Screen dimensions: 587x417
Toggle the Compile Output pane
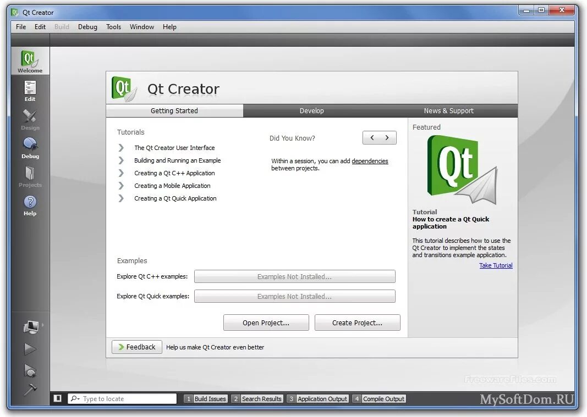(x=379, y=399)
